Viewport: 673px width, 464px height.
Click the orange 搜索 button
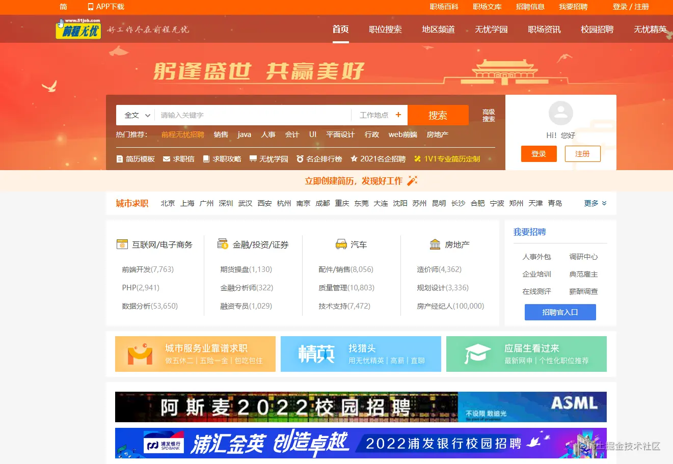[x=438, y=115]
